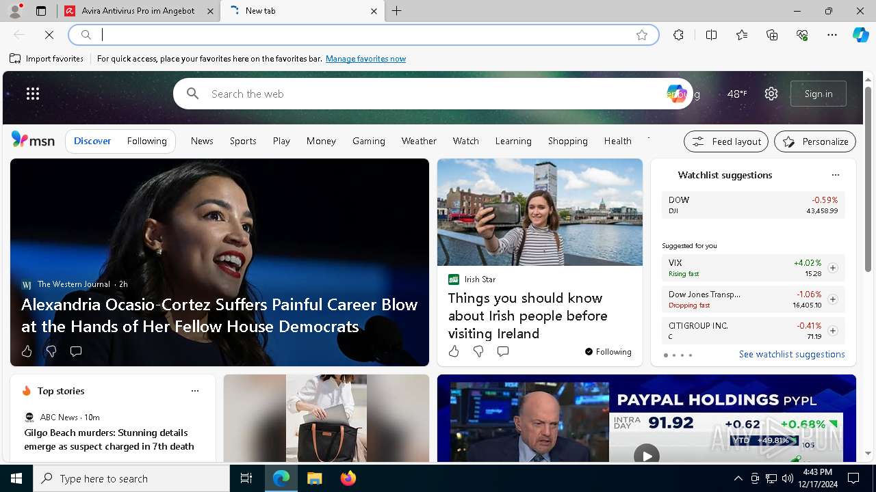Open Copilot icon in search box
The height and width of the screenshot is (492, 876).
(676, 94)
